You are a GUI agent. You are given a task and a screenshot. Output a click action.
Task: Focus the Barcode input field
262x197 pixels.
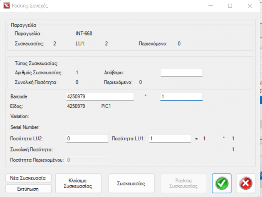[x=100, y=96]
